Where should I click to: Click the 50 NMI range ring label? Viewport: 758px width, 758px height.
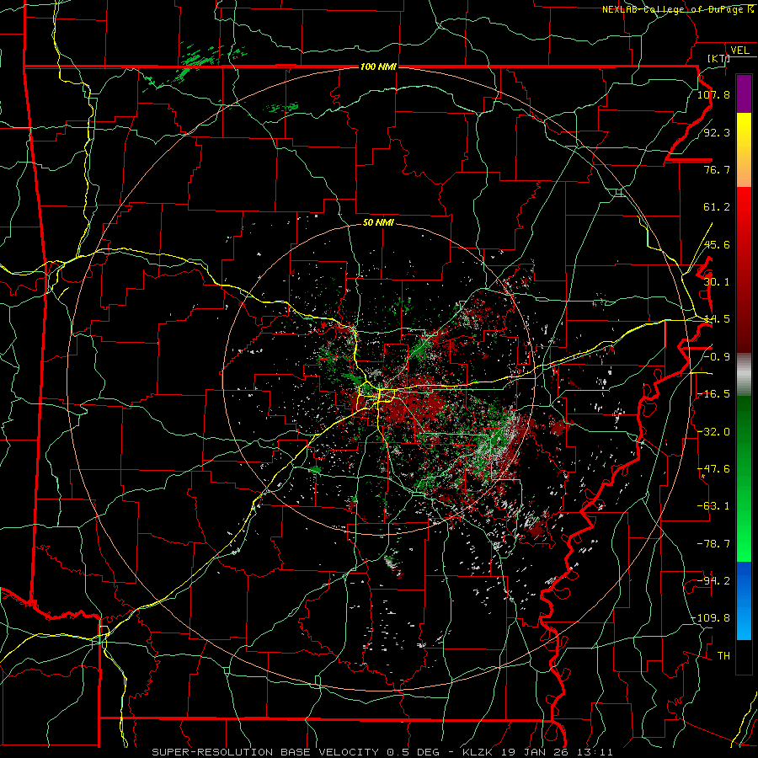378,223
